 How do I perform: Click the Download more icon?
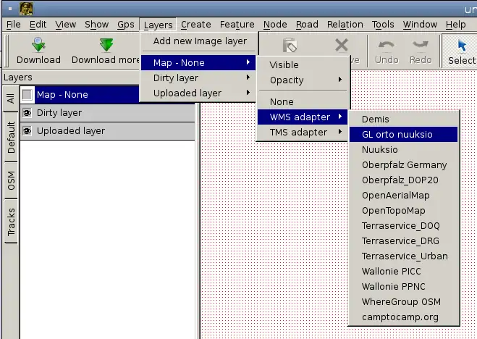tap(106, 46)
